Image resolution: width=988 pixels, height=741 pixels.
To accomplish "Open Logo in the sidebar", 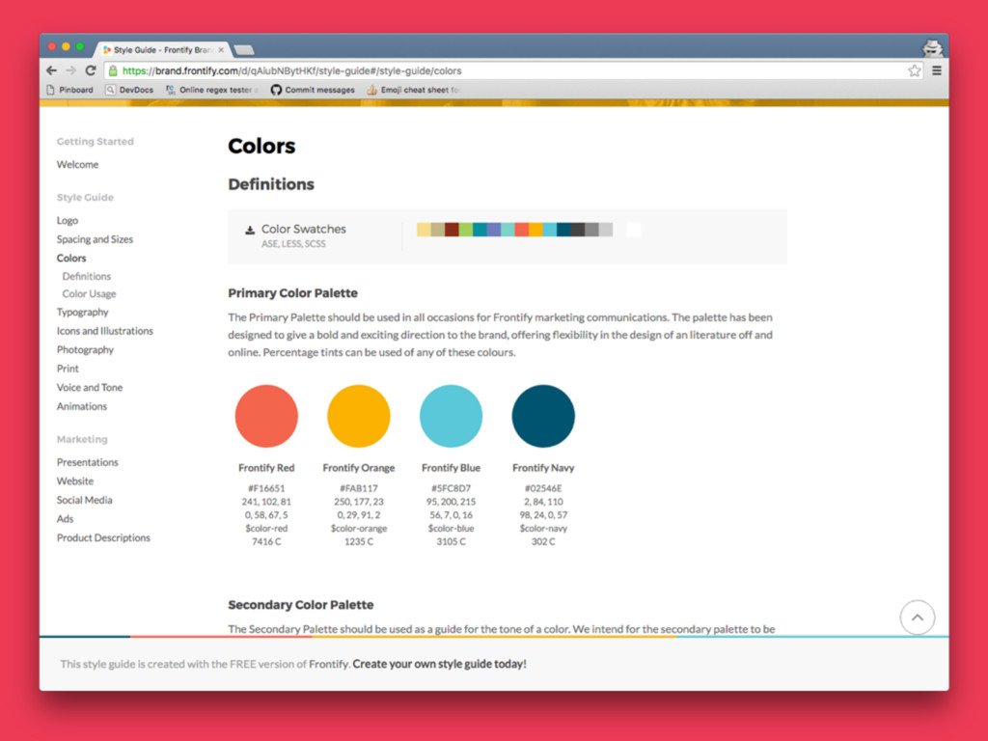I will point(68,221).
